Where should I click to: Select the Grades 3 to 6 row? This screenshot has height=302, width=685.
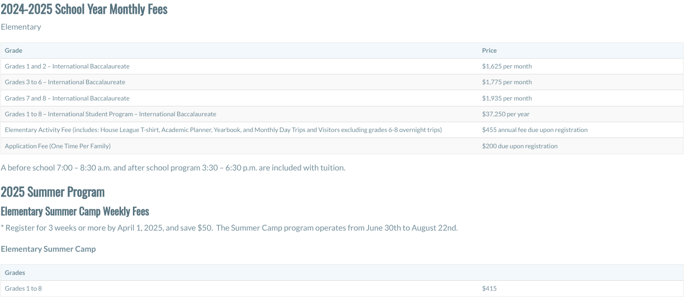(x=342, y=82)
